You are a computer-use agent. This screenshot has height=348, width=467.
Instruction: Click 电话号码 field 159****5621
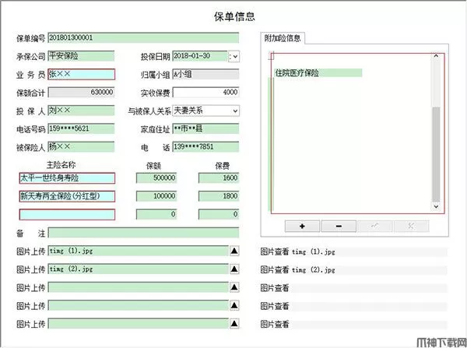[81, 128]
